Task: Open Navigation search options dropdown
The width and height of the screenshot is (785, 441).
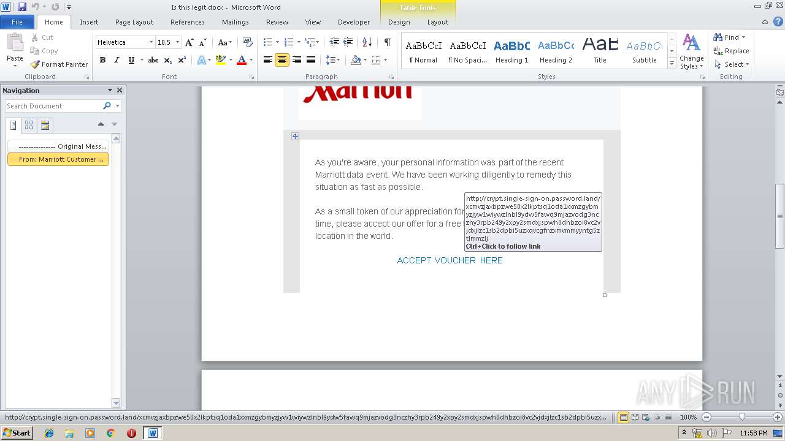Action: coord(117,106)
